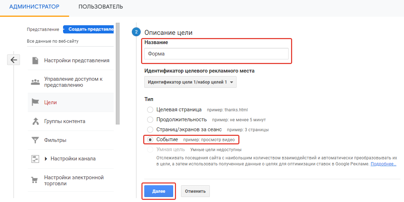
Task: Select the Событие radio button
Action: pyautogui.click(x=150, y=139)
